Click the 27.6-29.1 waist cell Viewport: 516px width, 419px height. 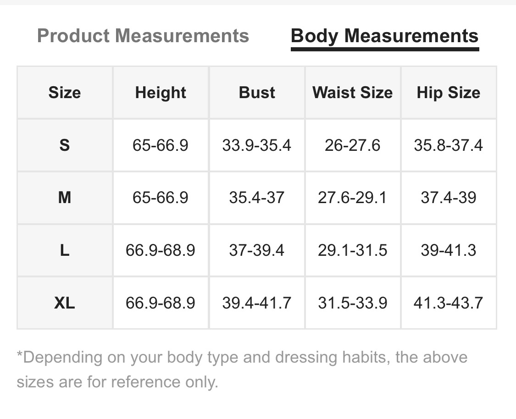pos(352,198)
